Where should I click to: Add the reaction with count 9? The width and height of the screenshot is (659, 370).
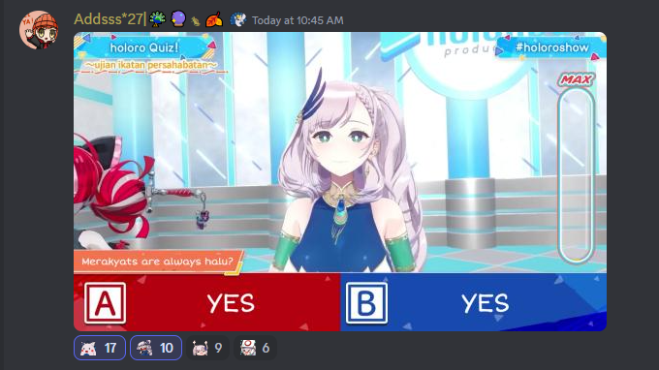coord(207,348)
